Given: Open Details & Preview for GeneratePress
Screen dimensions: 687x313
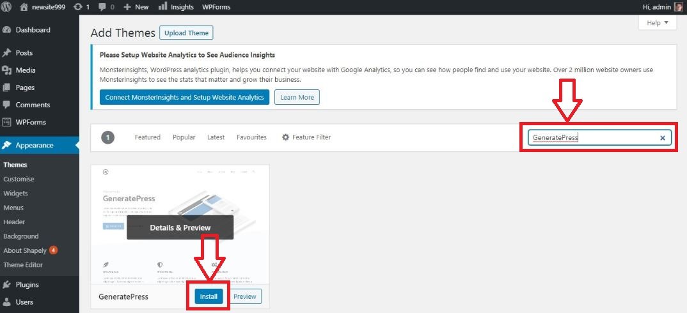Looking at the screenshot, I should 180,227.
